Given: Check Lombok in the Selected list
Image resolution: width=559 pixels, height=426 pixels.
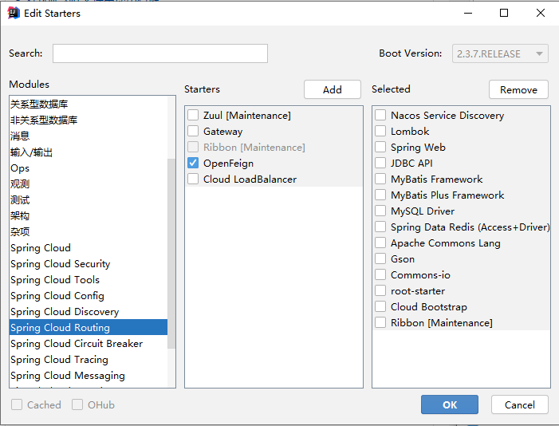Looking at the screenshot, I should [380, 132].
